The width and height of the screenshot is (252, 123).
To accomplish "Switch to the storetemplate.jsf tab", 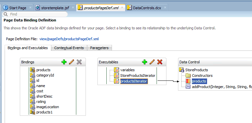I will 55,8.
